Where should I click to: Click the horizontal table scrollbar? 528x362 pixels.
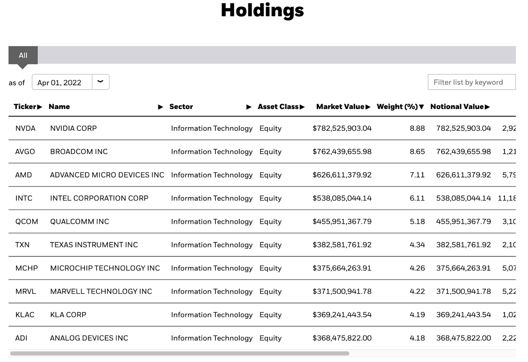click(179, 353)
